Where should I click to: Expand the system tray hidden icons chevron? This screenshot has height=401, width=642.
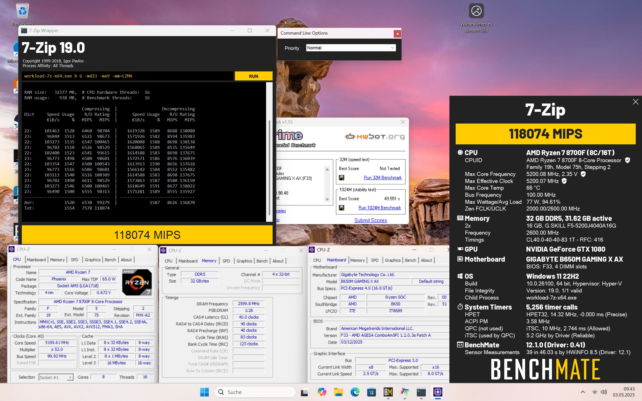[583, 392]
